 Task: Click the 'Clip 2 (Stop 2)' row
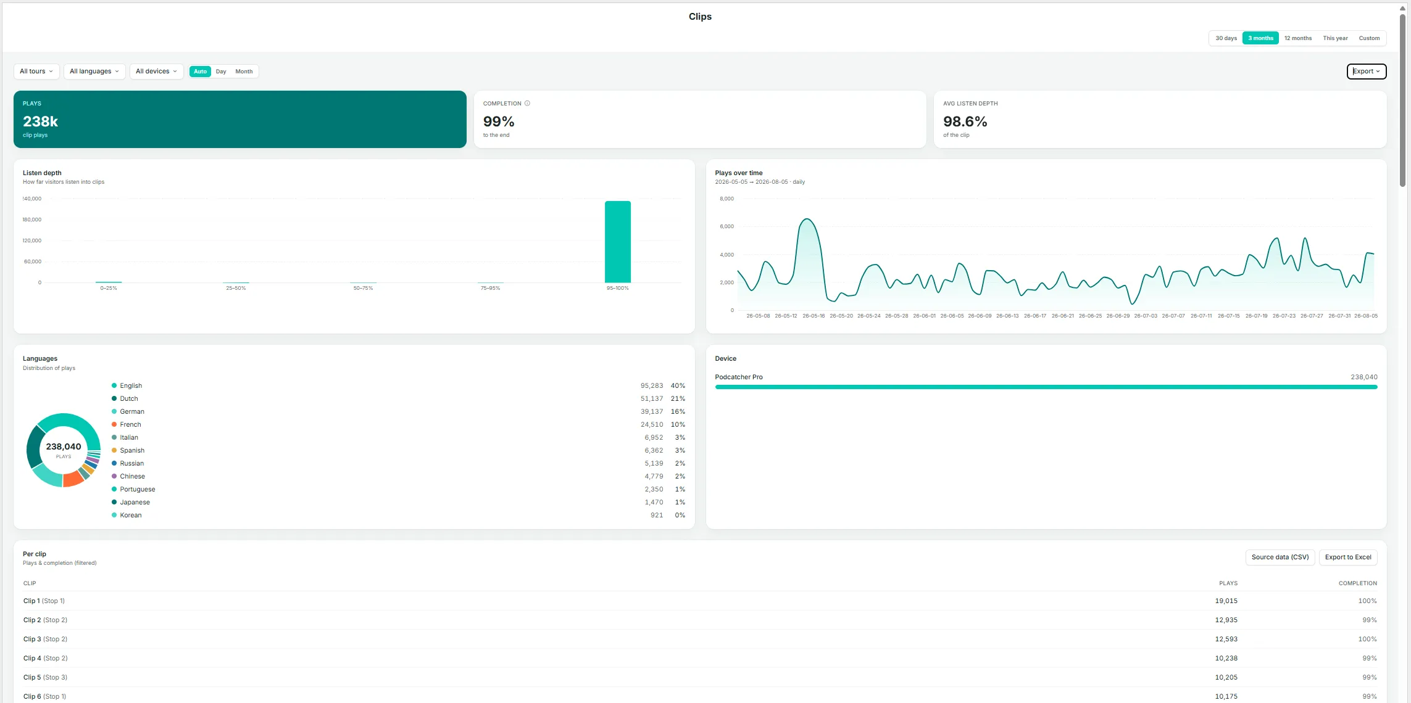coord(700,620)
